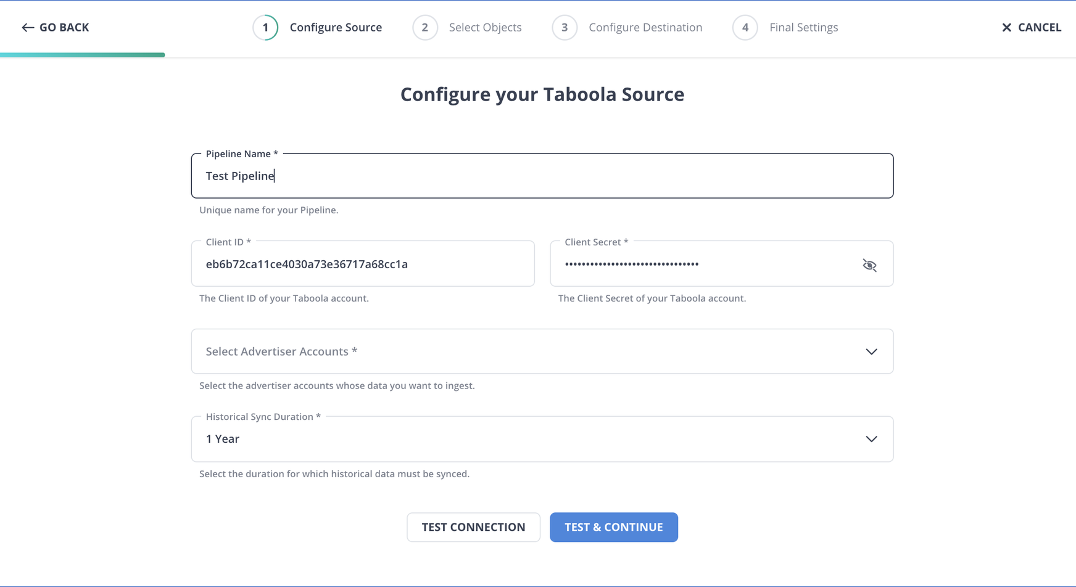Click the advertiser accounts helper text
Image resolution: width=1076 pixels, height=587 pixels.
pyautogui.click(x=337, y=386)
